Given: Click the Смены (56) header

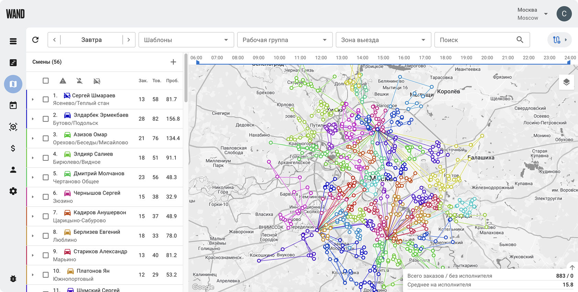Looking at the screenshot, I should pyautogui.click(x=47, y=62).
